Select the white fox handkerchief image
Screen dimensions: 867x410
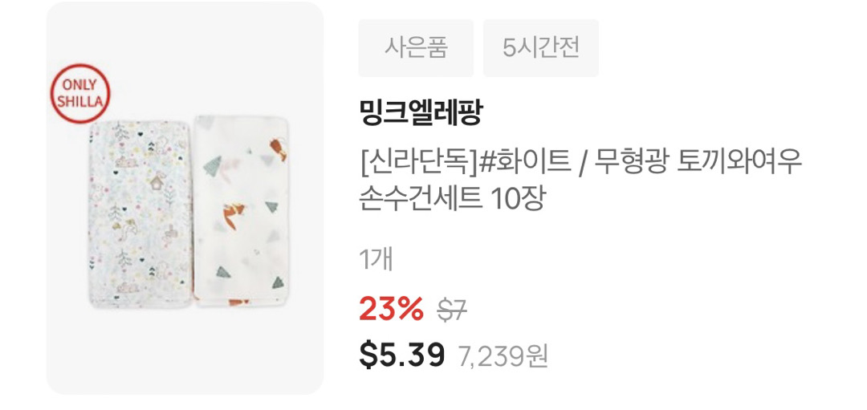click(241, 210)
